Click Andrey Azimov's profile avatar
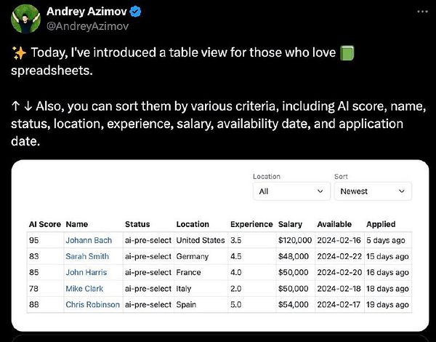The image size is (436, 342). [26, 19]
